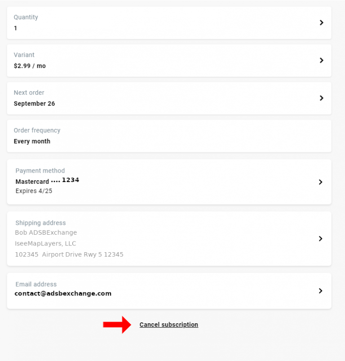
Task: Open Payment method details with the chevron
Action: point(320,182)
